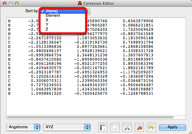Click the Avogadro icon in title bar

coord(80,3)
